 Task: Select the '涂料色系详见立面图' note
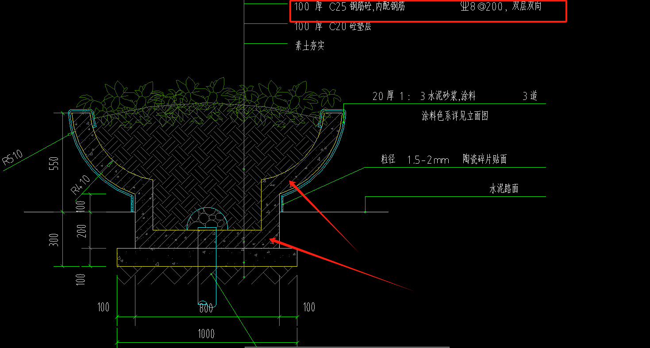(455, 116)
